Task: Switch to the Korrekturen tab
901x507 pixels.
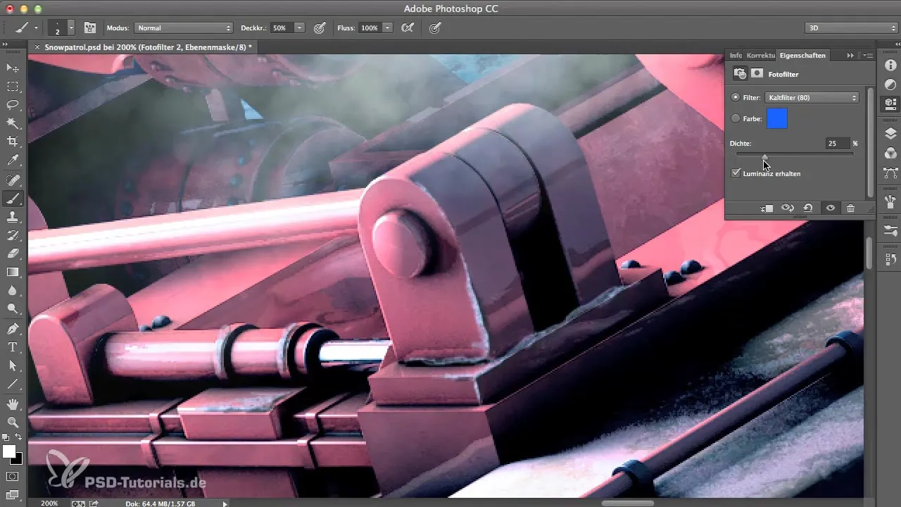Action: coord(761,55)
